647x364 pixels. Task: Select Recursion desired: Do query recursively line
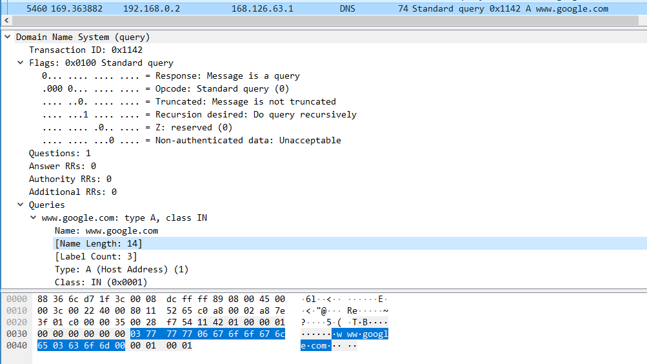click(x=199, y=114)
